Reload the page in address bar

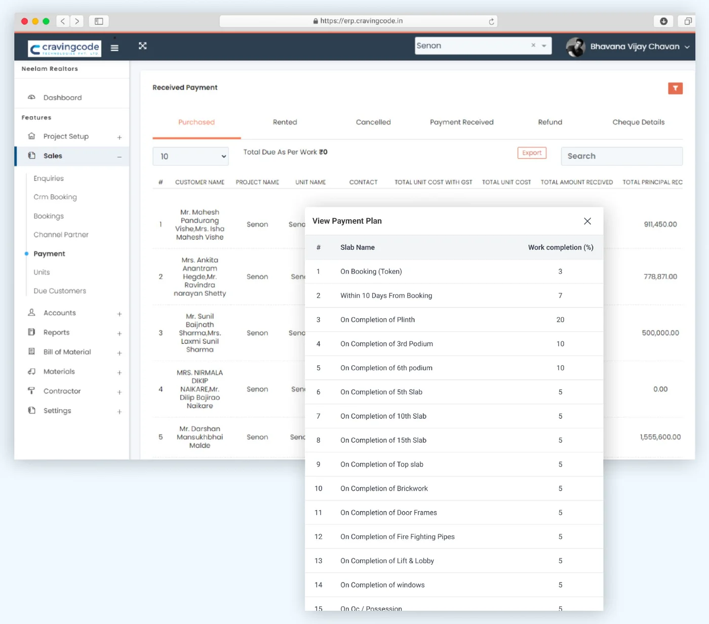tap(491, 21)
